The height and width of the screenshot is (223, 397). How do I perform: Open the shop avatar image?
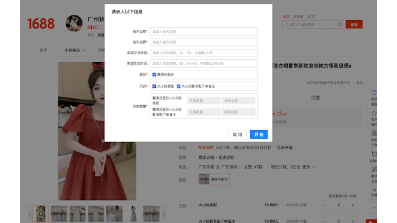(74, 23)
